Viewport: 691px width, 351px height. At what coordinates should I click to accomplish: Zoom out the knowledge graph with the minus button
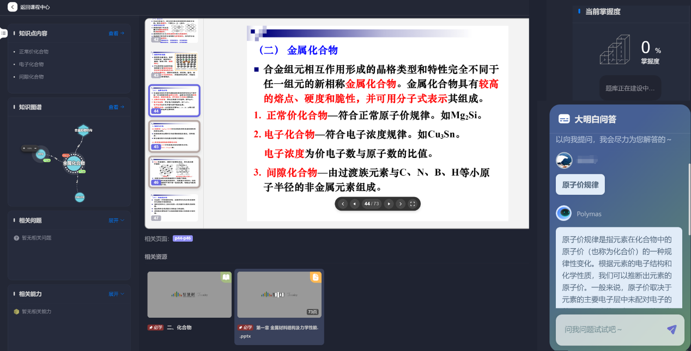[35, 148]
